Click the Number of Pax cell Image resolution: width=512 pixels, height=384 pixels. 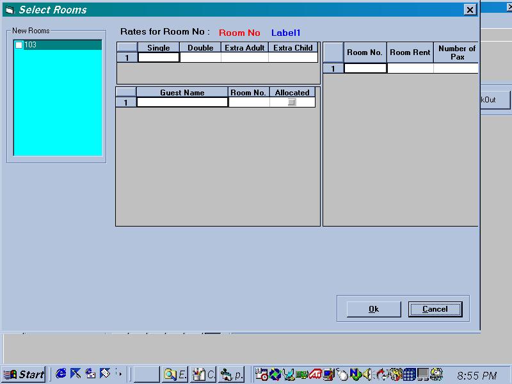tap(456, 68)
